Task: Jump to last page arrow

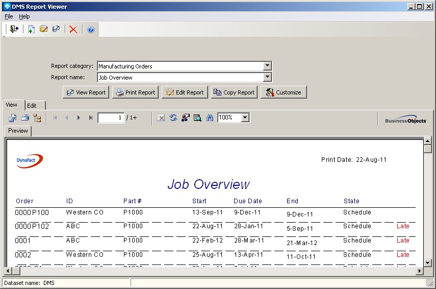Action: pyautogui.click(x=91, y=118)
